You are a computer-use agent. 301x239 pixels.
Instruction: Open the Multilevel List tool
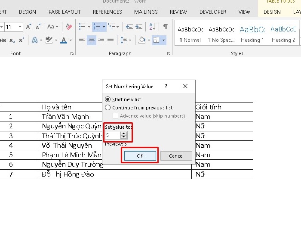(x=111, y=27)
